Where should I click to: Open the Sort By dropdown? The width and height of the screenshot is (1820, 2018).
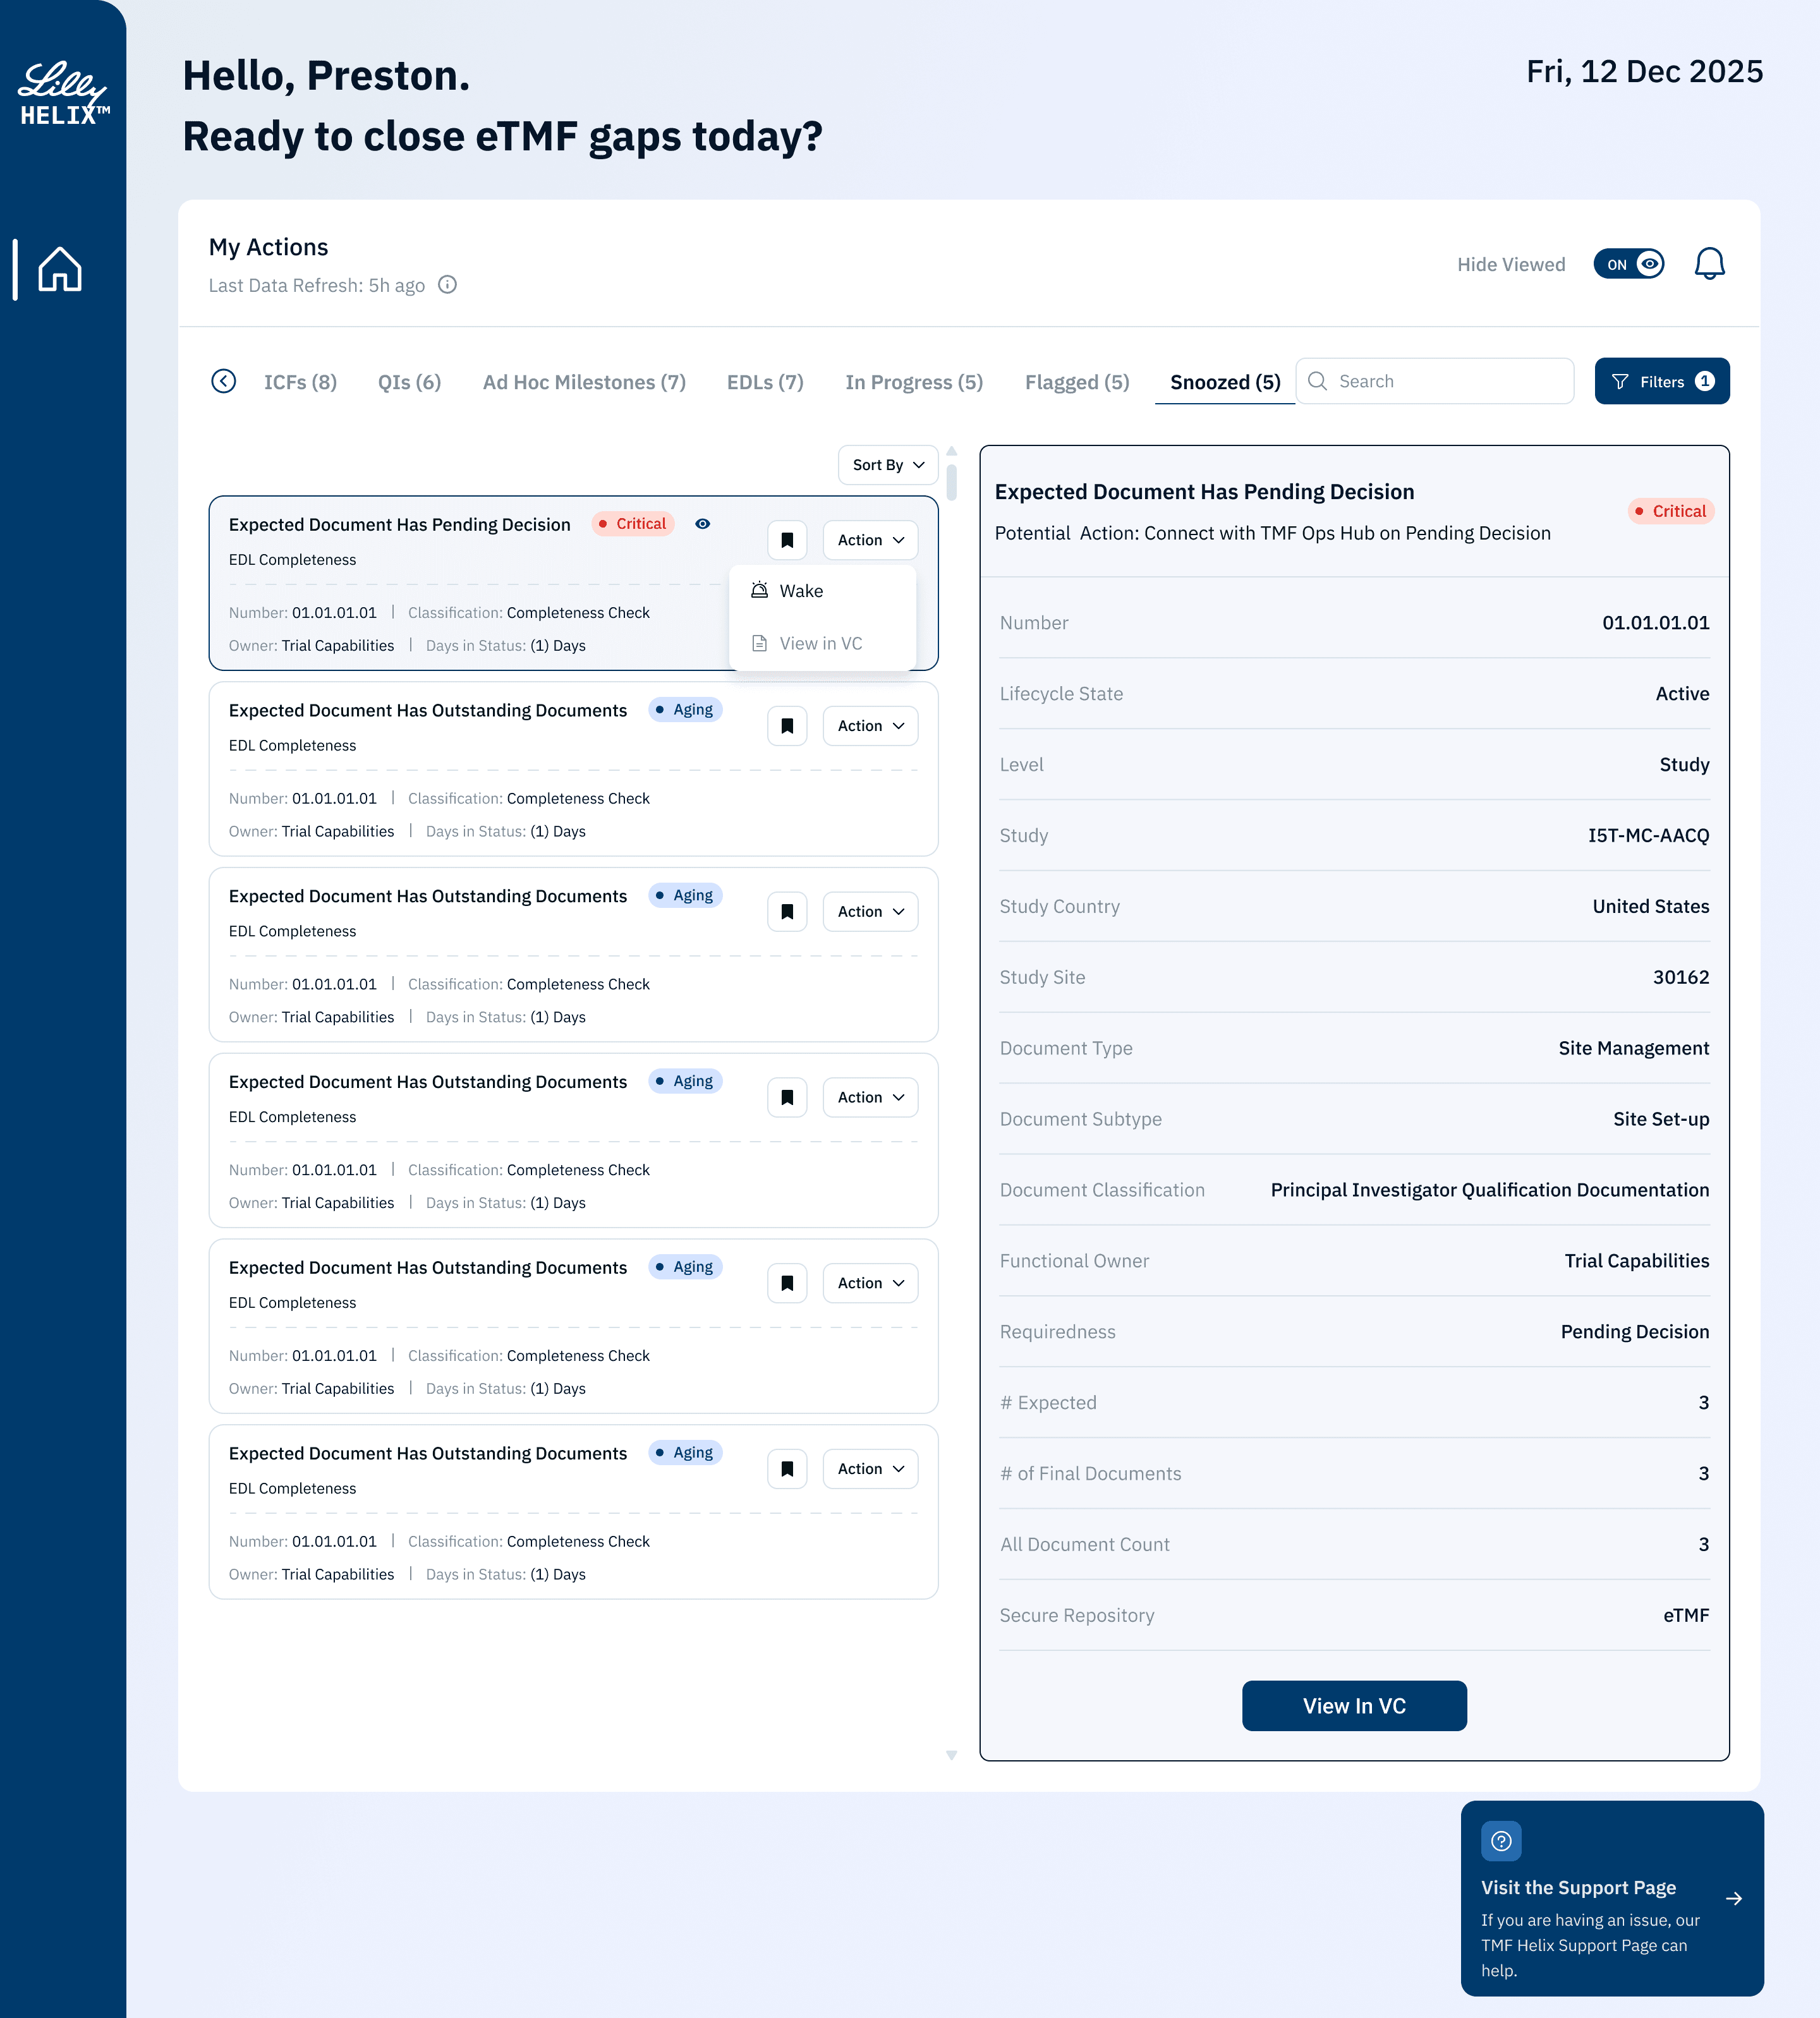(887, 465)
